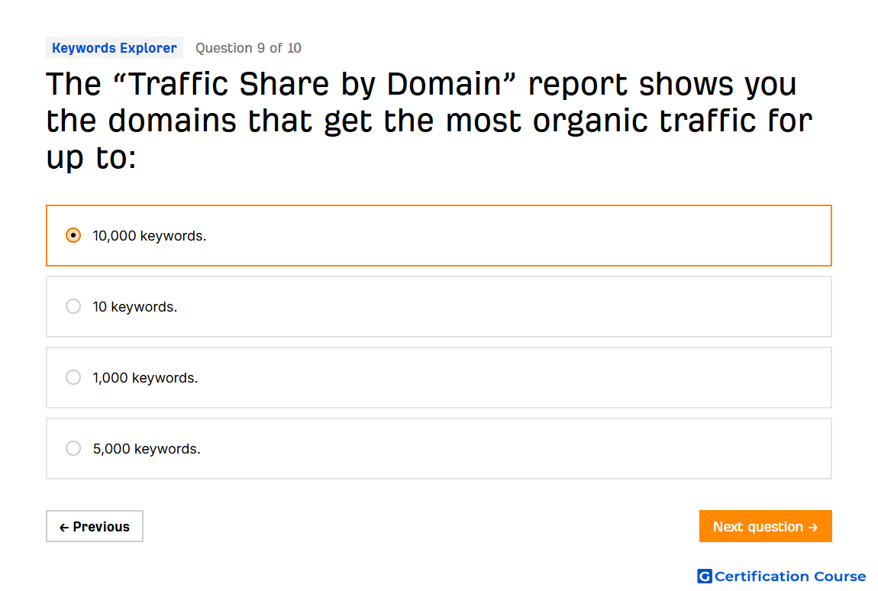This screenshot has height=591, width=878.
Task: Click the Keywords Explorer category tag
Action: click(x=115, y=47)
